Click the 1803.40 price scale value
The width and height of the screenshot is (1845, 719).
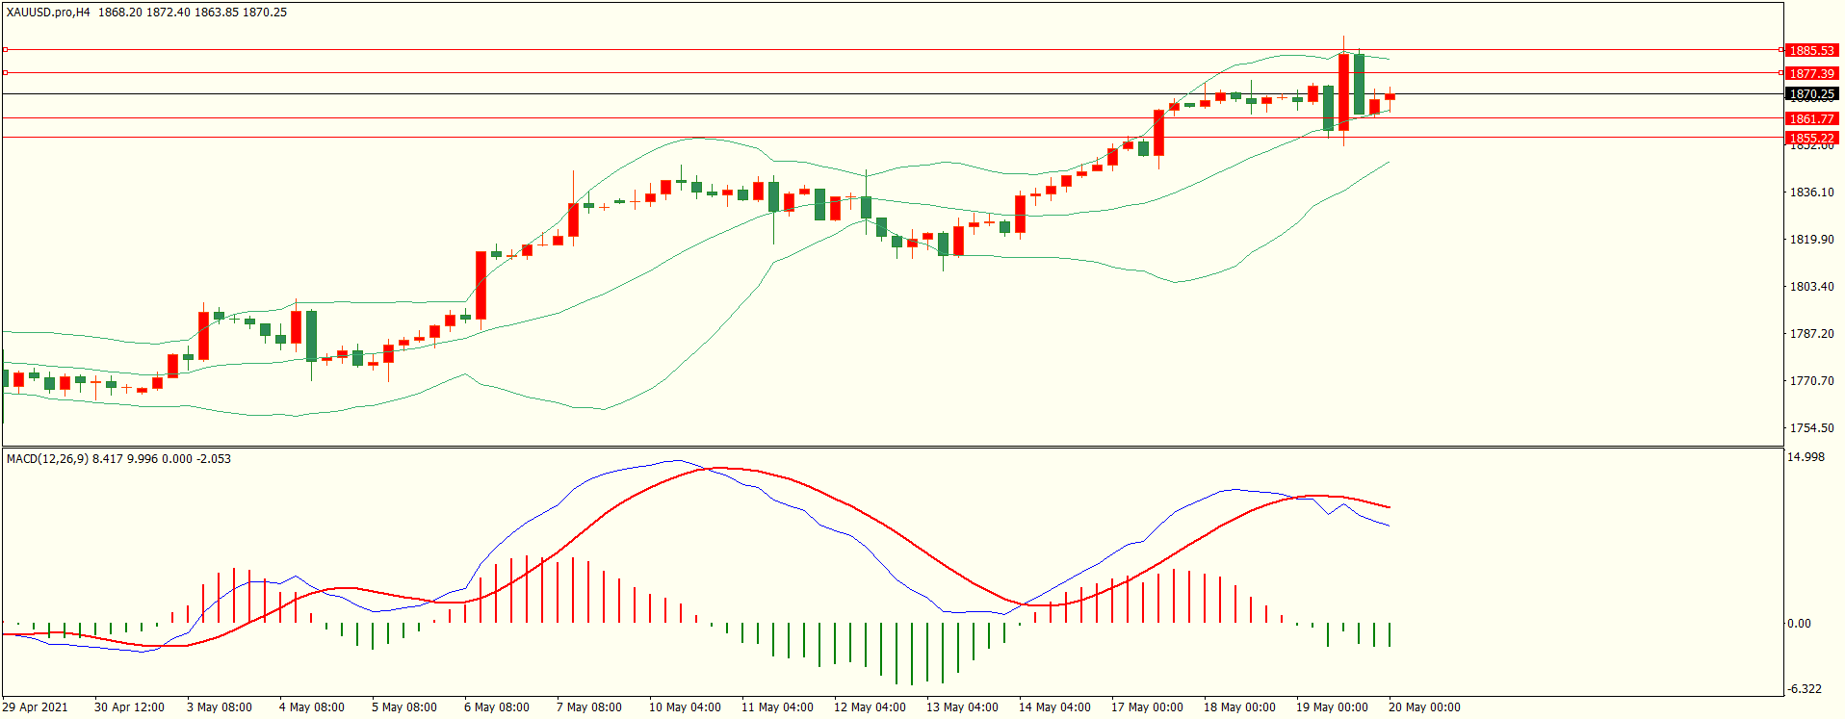click(x=1811, y=287)
